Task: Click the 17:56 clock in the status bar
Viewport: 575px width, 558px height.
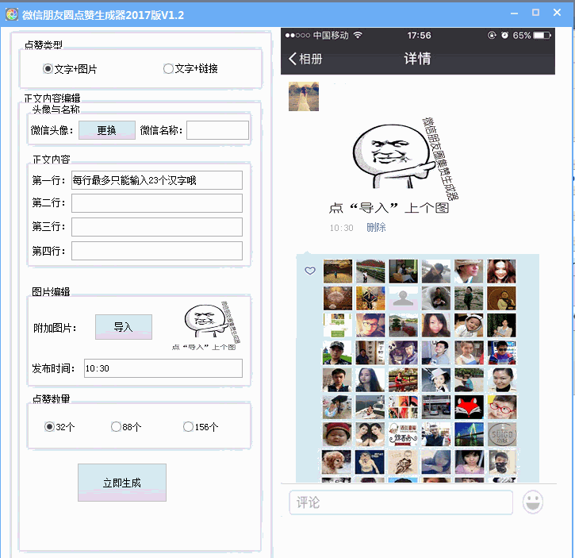Action: click(x=419, y=35)
